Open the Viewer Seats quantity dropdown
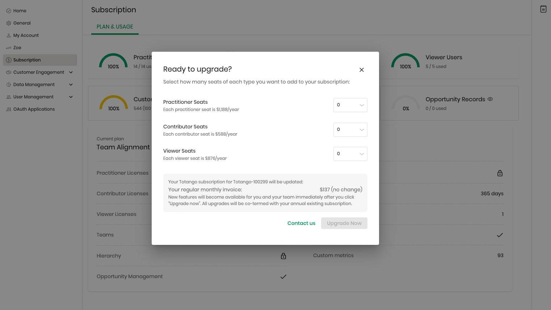This screenshot has width=551, height=310. (350, 154)
